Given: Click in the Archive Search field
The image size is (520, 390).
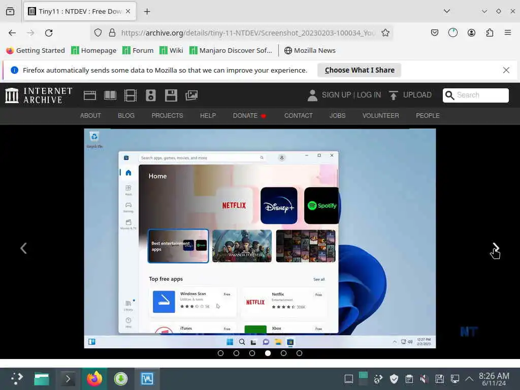Looking at the screenshot, I should coord(475,95).
